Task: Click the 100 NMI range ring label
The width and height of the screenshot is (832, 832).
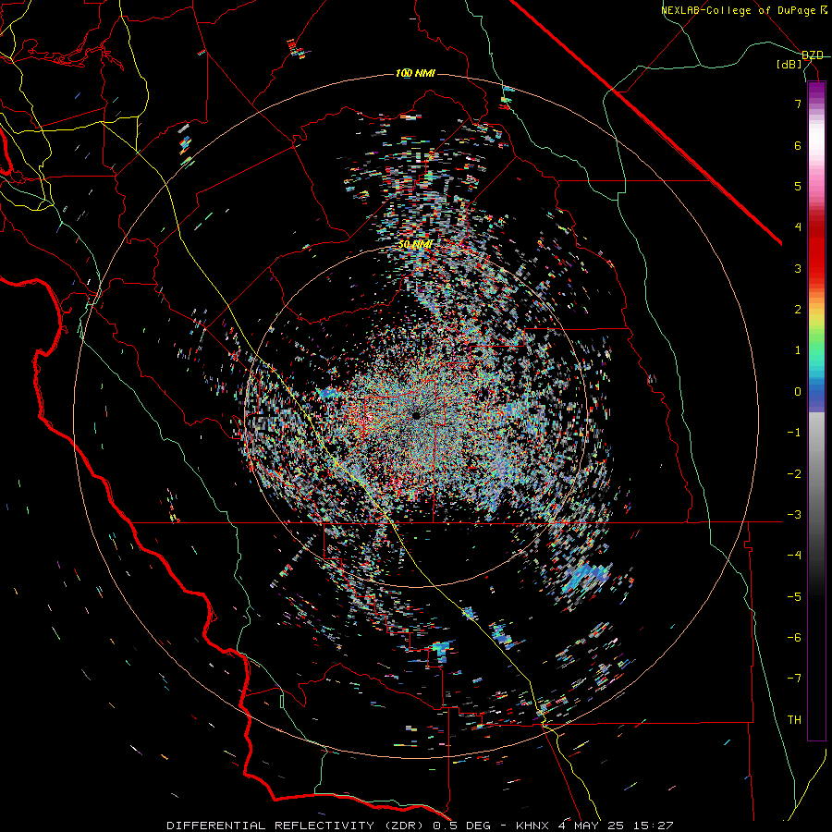Action: click(x=415, y=73)
